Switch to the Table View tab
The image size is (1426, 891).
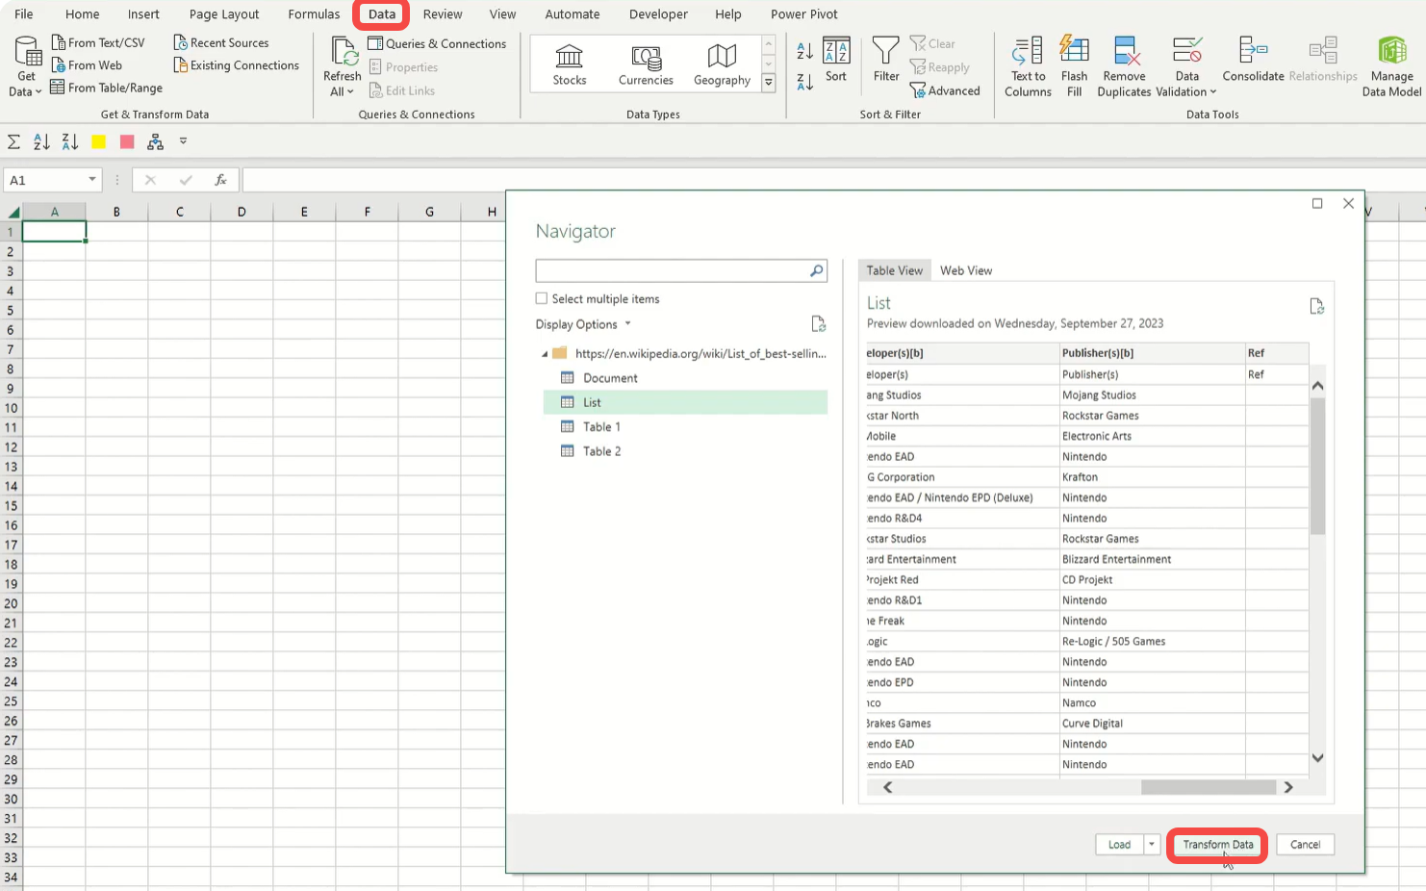pyautogui.click(x=894, y=270)
